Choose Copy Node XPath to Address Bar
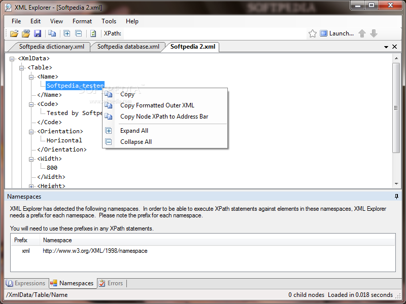 pos(165,117)
